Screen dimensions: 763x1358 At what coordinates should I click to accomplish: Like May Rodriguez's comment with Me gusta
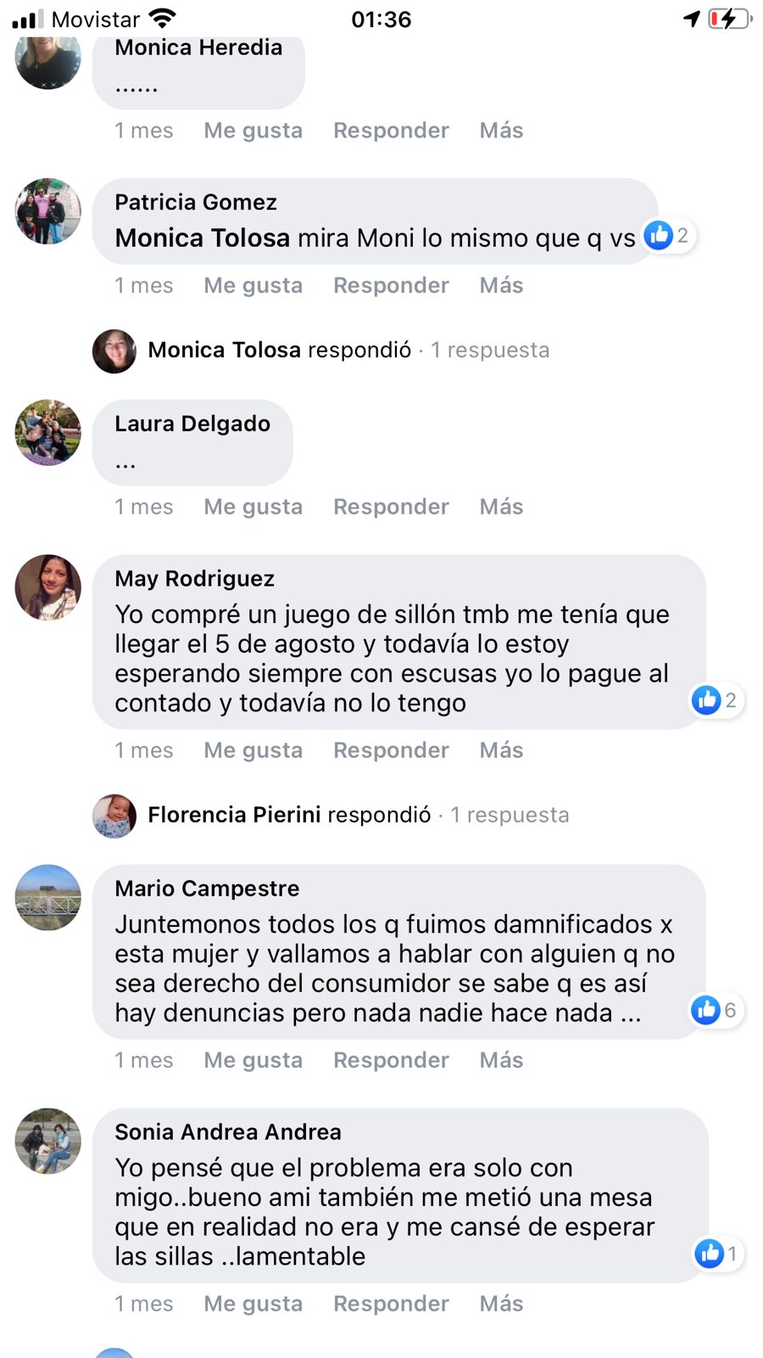point(253,750)
